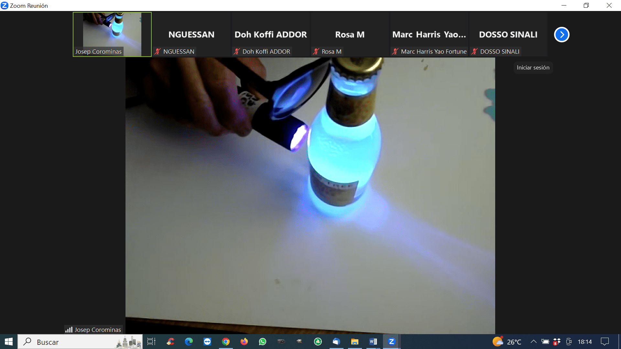Open the Windows Start menu
This screenshot has height=349, width=621.
(9, 342)
